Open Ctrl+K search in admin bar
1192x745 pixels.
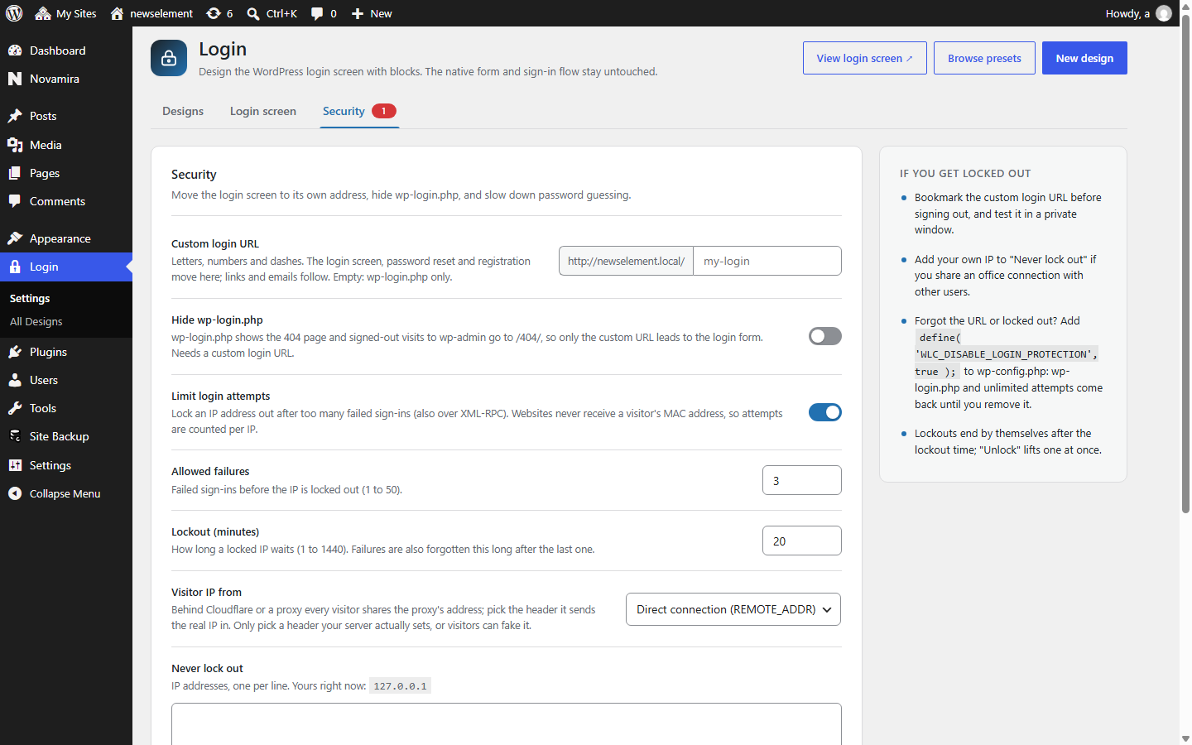[x=272, y=13]
